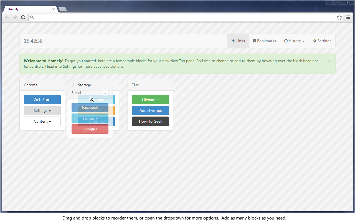Open the Social block dropdown arrow
Viewport: 355px width, 222px height.
point(106,93)
